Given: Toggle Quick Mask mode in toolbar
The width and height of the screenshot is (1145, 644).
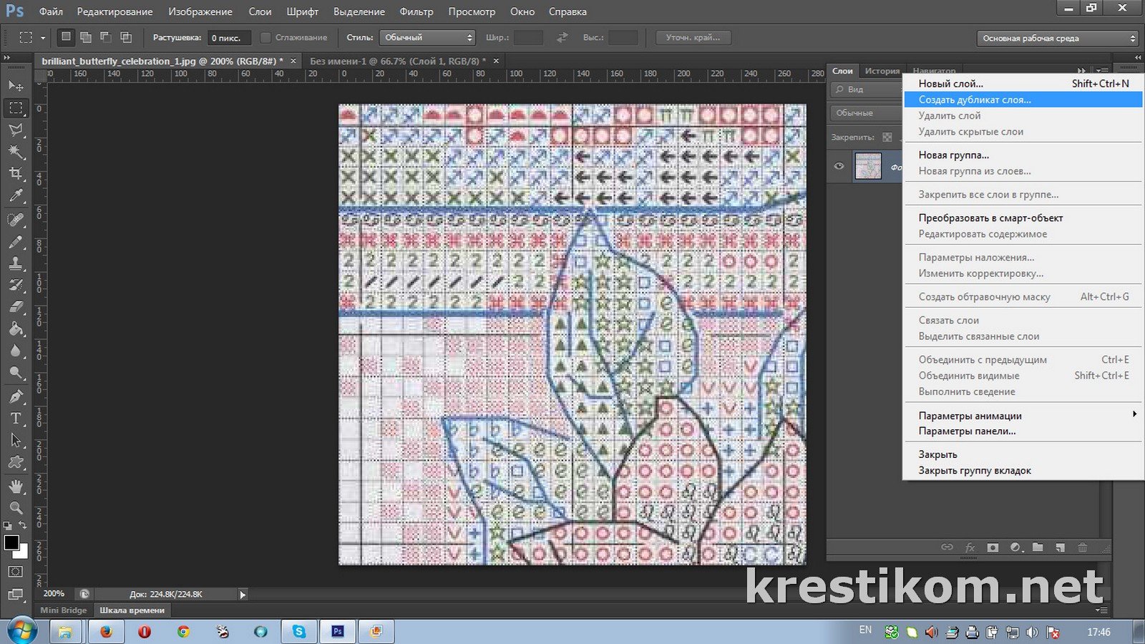Looking at the screenshot, I should click(x=15, y=572).
